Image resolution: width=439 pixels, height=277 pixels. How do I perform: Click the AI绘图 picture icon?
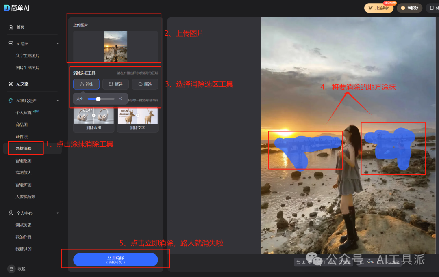[11, 43]
